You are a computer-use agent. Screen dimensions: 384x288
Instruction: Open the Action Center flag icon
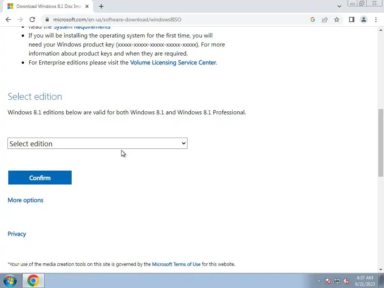click(328, 281)
